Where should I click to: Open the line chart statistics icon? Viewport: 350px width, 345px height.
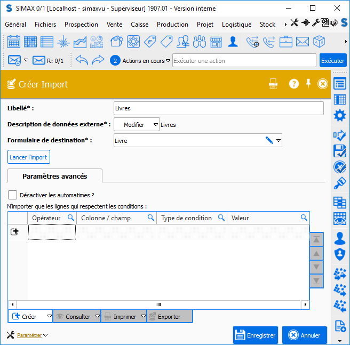(80, 42)
